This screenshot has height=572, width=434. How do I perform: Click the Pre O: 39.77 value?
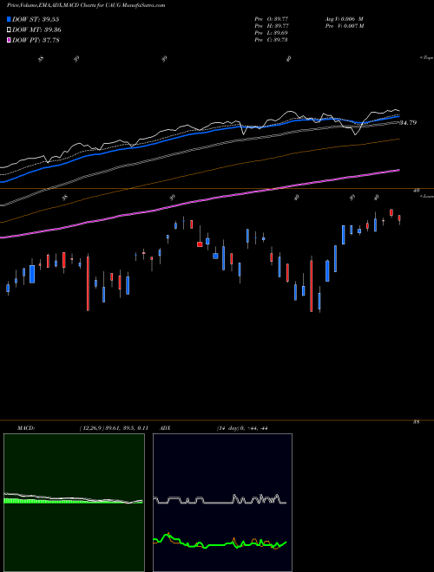click(x=271, y=18)
